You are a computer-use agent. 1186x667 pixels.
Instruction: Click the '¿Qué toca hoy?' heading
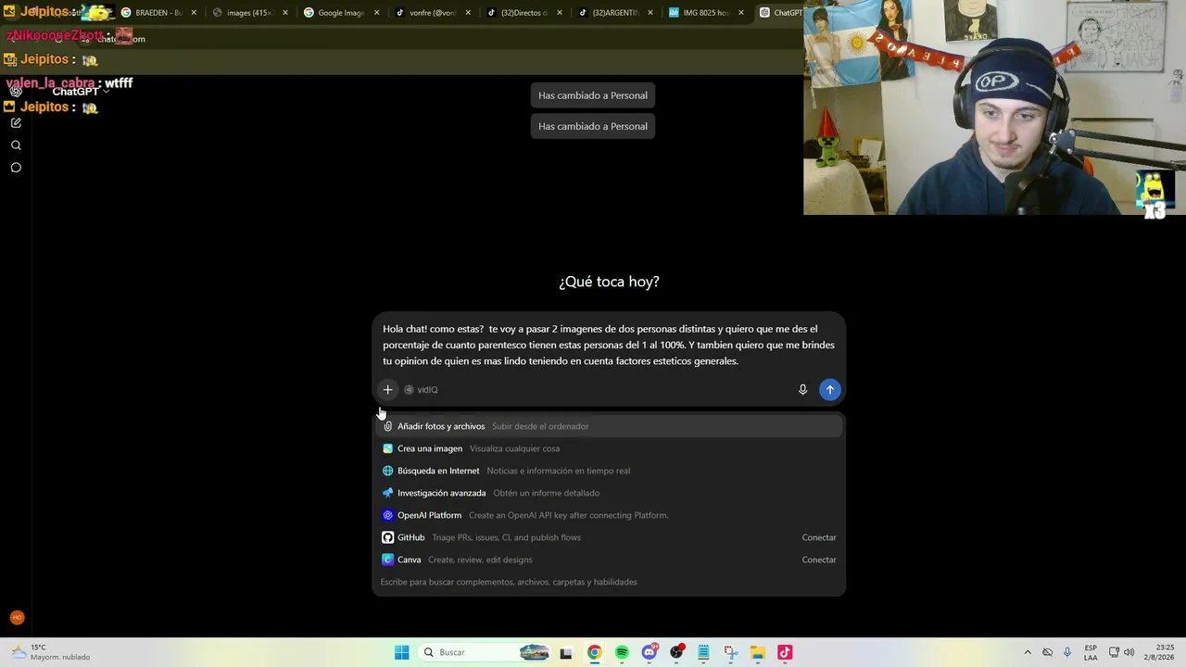click(609, 282)
